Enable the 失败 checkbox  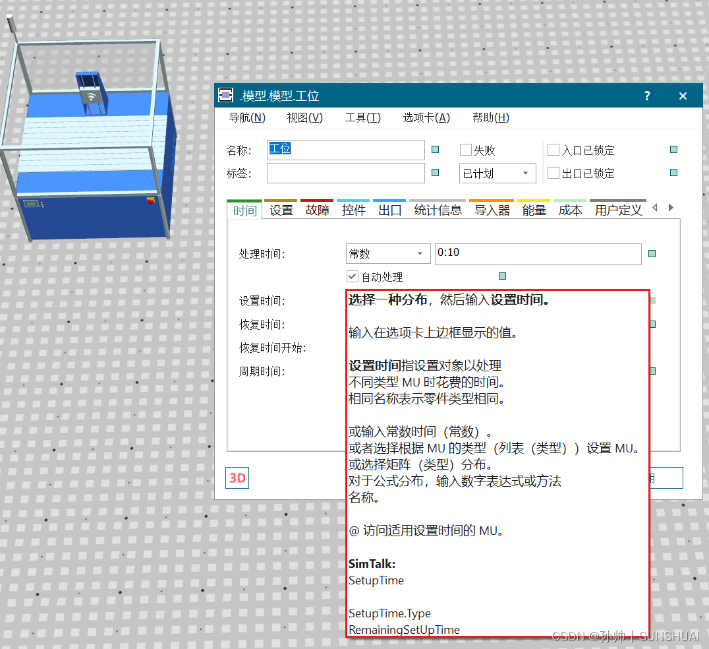click(465, 150)
